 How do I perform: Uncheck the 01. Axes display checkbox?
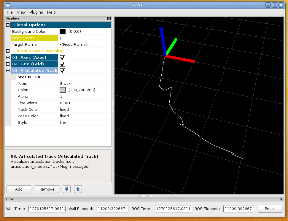(x=62, y=58)
